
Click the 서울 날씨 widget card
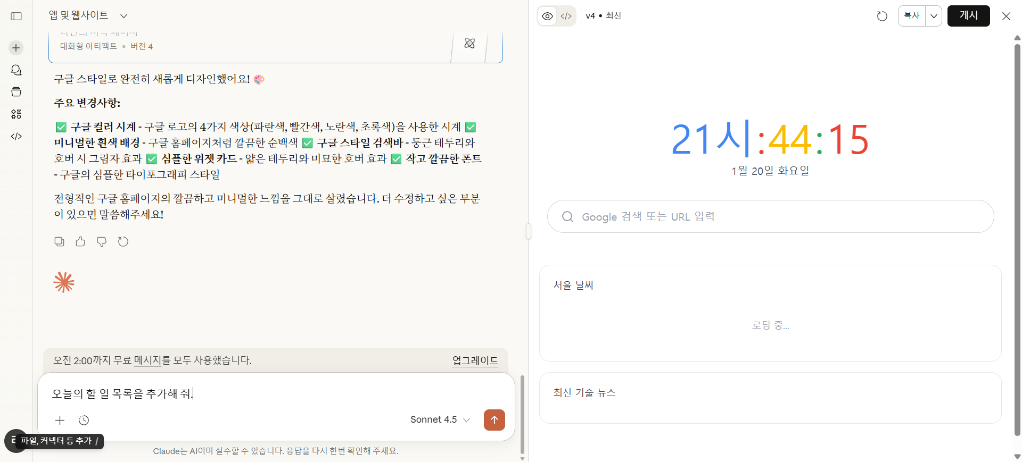tap(770, 313)
